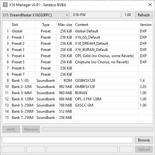Click the Max size column header

pyautogui.click(x=65, y=25)
